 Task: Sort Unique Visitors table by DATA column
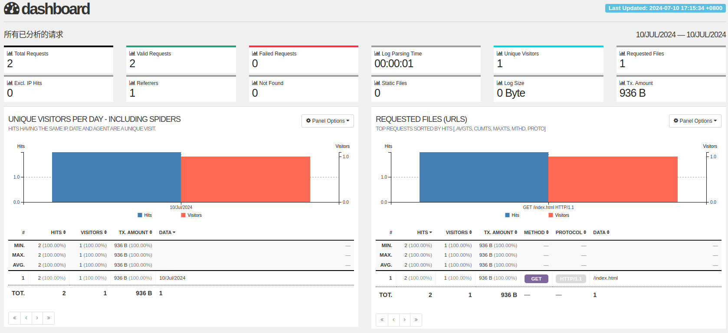coord(167,232)
